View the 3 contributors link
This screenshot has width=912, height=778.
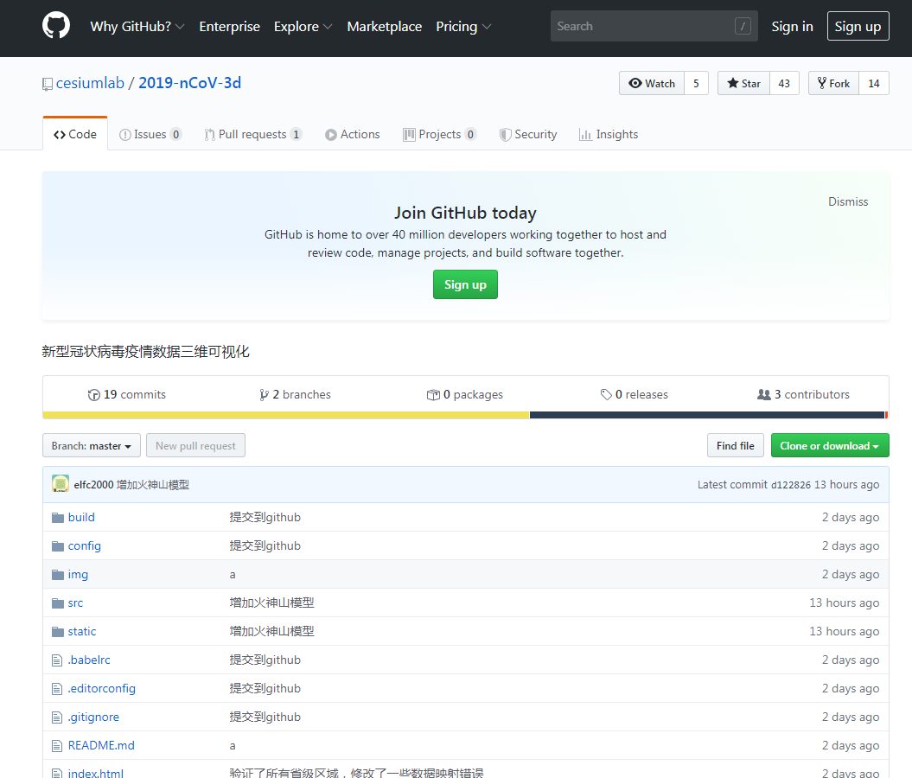[803, 395]
